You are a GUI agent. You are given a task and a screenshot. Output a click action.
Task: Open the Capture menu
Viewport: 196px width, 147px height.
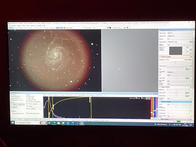[x=19, y=26]
